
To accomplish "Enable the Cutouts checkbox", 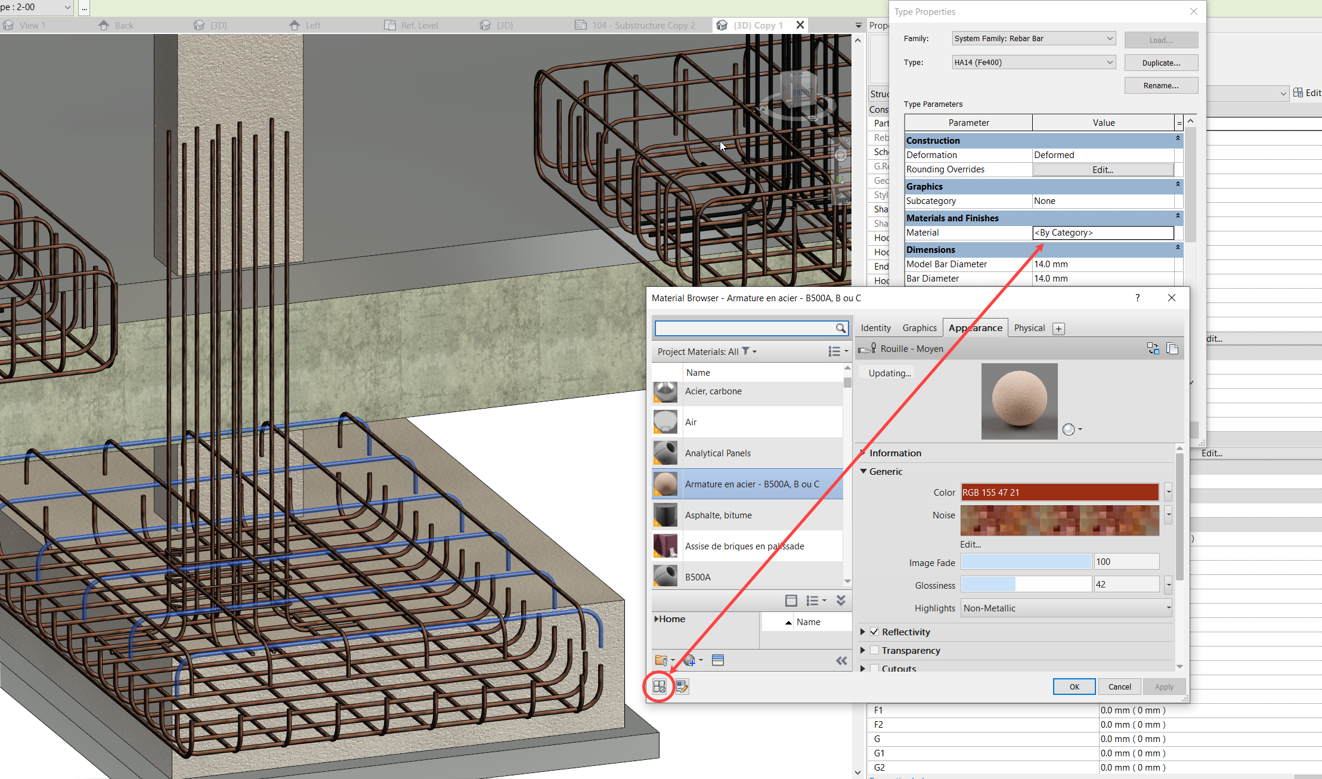I will pos(874,668).
